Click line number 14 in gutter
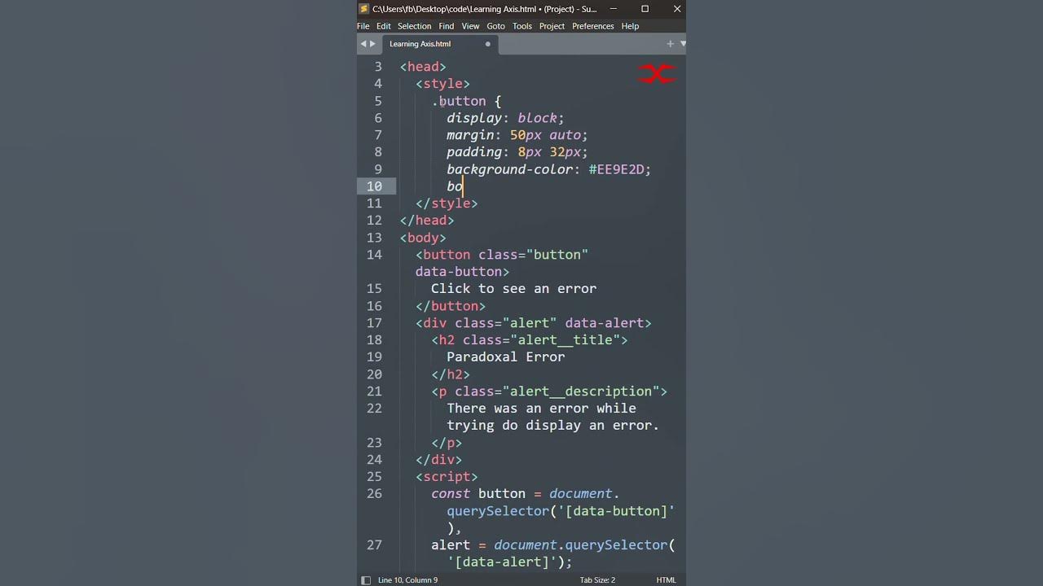Screen dimensions: 1043x586 [x=373, y=255]
